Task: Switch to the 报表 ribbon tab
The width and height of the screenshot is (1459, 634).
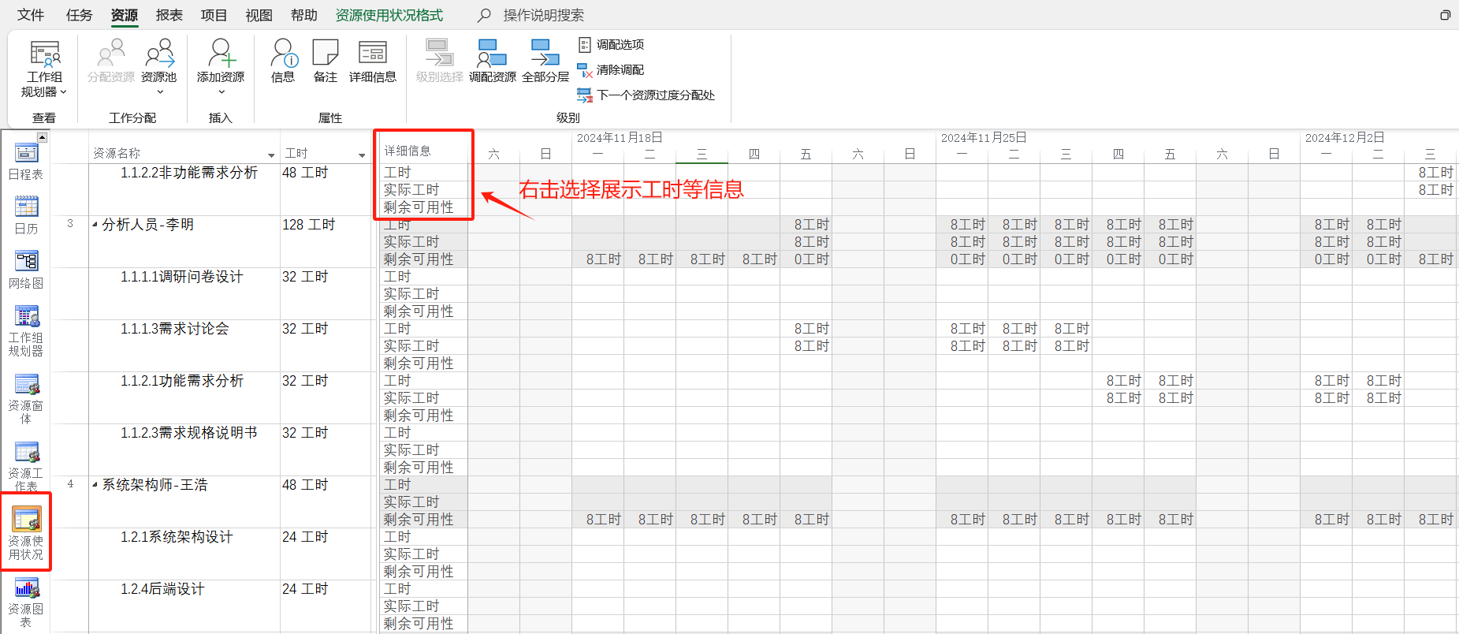Action: (169, 15)
